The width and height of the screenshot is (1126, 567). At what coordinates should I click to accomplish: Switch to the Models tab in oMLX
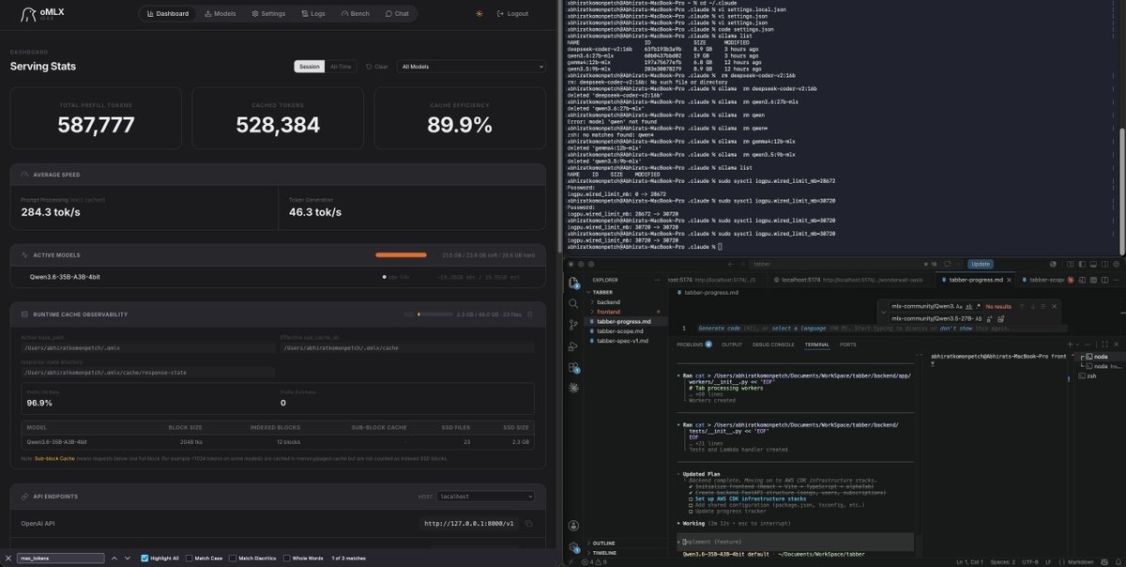tap(220, 14)
